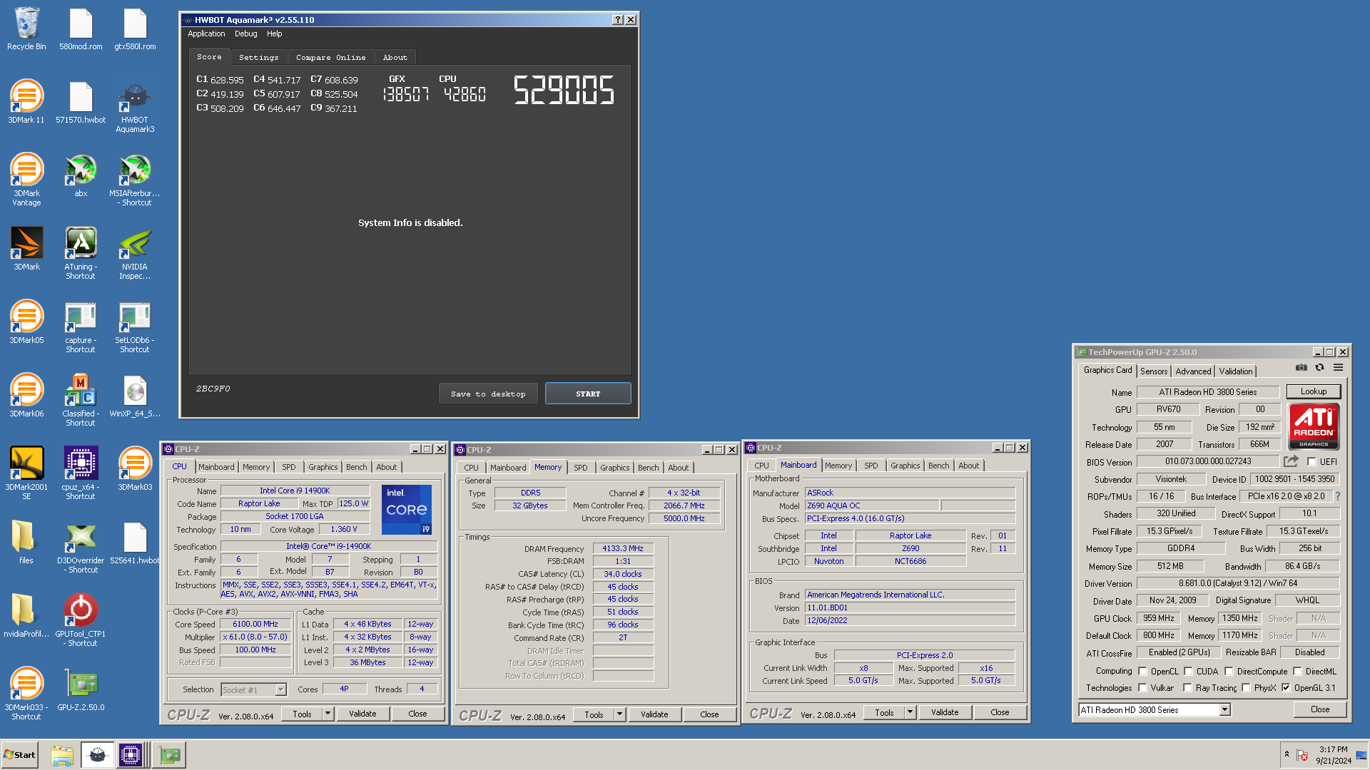This screenshot has height=770, width=1370.
Task: Click START button in Aquamark3
Action: click(x=588, y=394)
